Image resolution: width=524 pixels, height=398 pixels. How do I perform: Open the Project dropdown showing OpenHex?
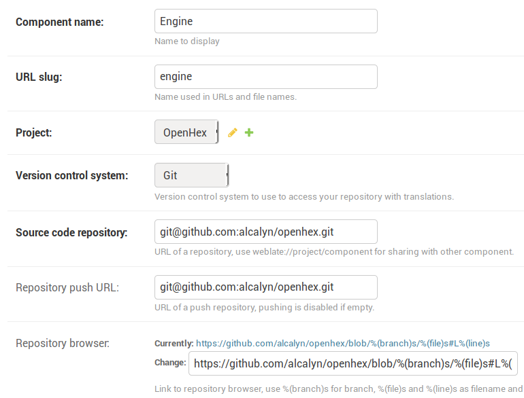click(186, 132)
